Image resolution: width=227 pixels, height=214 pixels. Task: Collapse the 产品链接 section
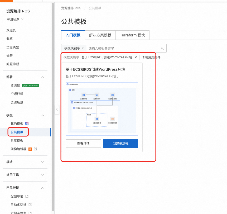point(43,188)
